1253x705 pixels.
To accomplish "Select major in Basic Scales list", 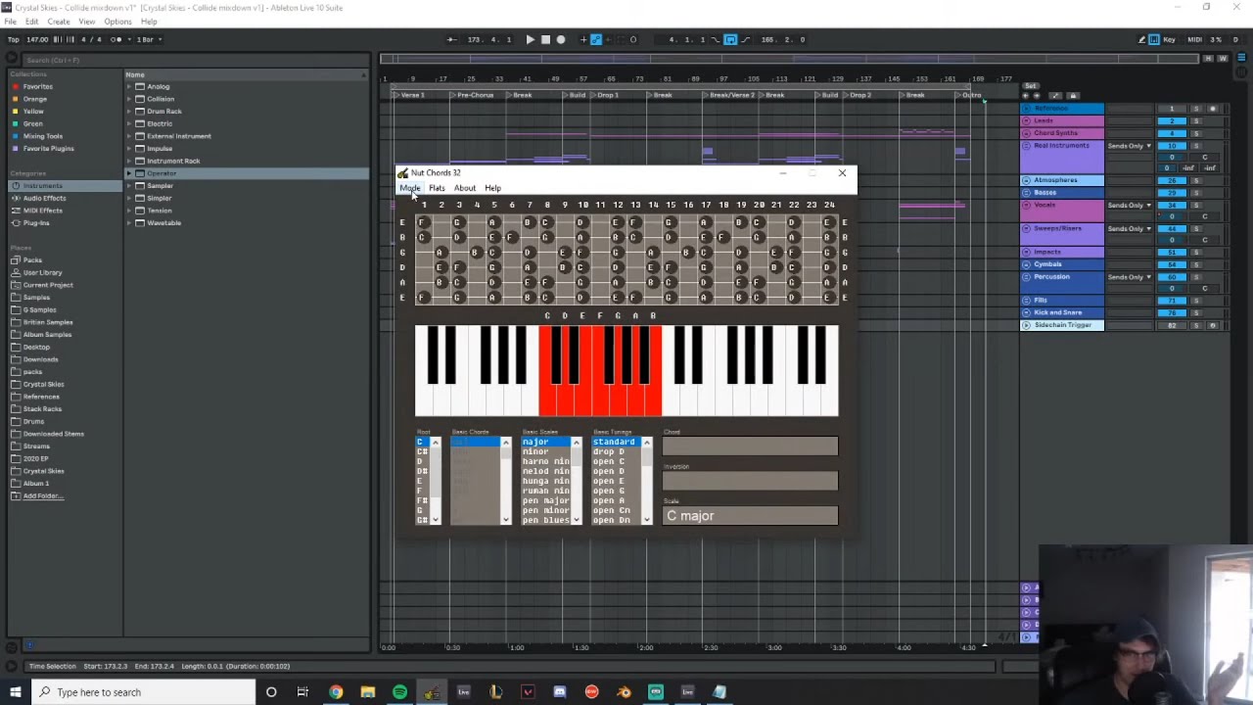I will [545, 442].
